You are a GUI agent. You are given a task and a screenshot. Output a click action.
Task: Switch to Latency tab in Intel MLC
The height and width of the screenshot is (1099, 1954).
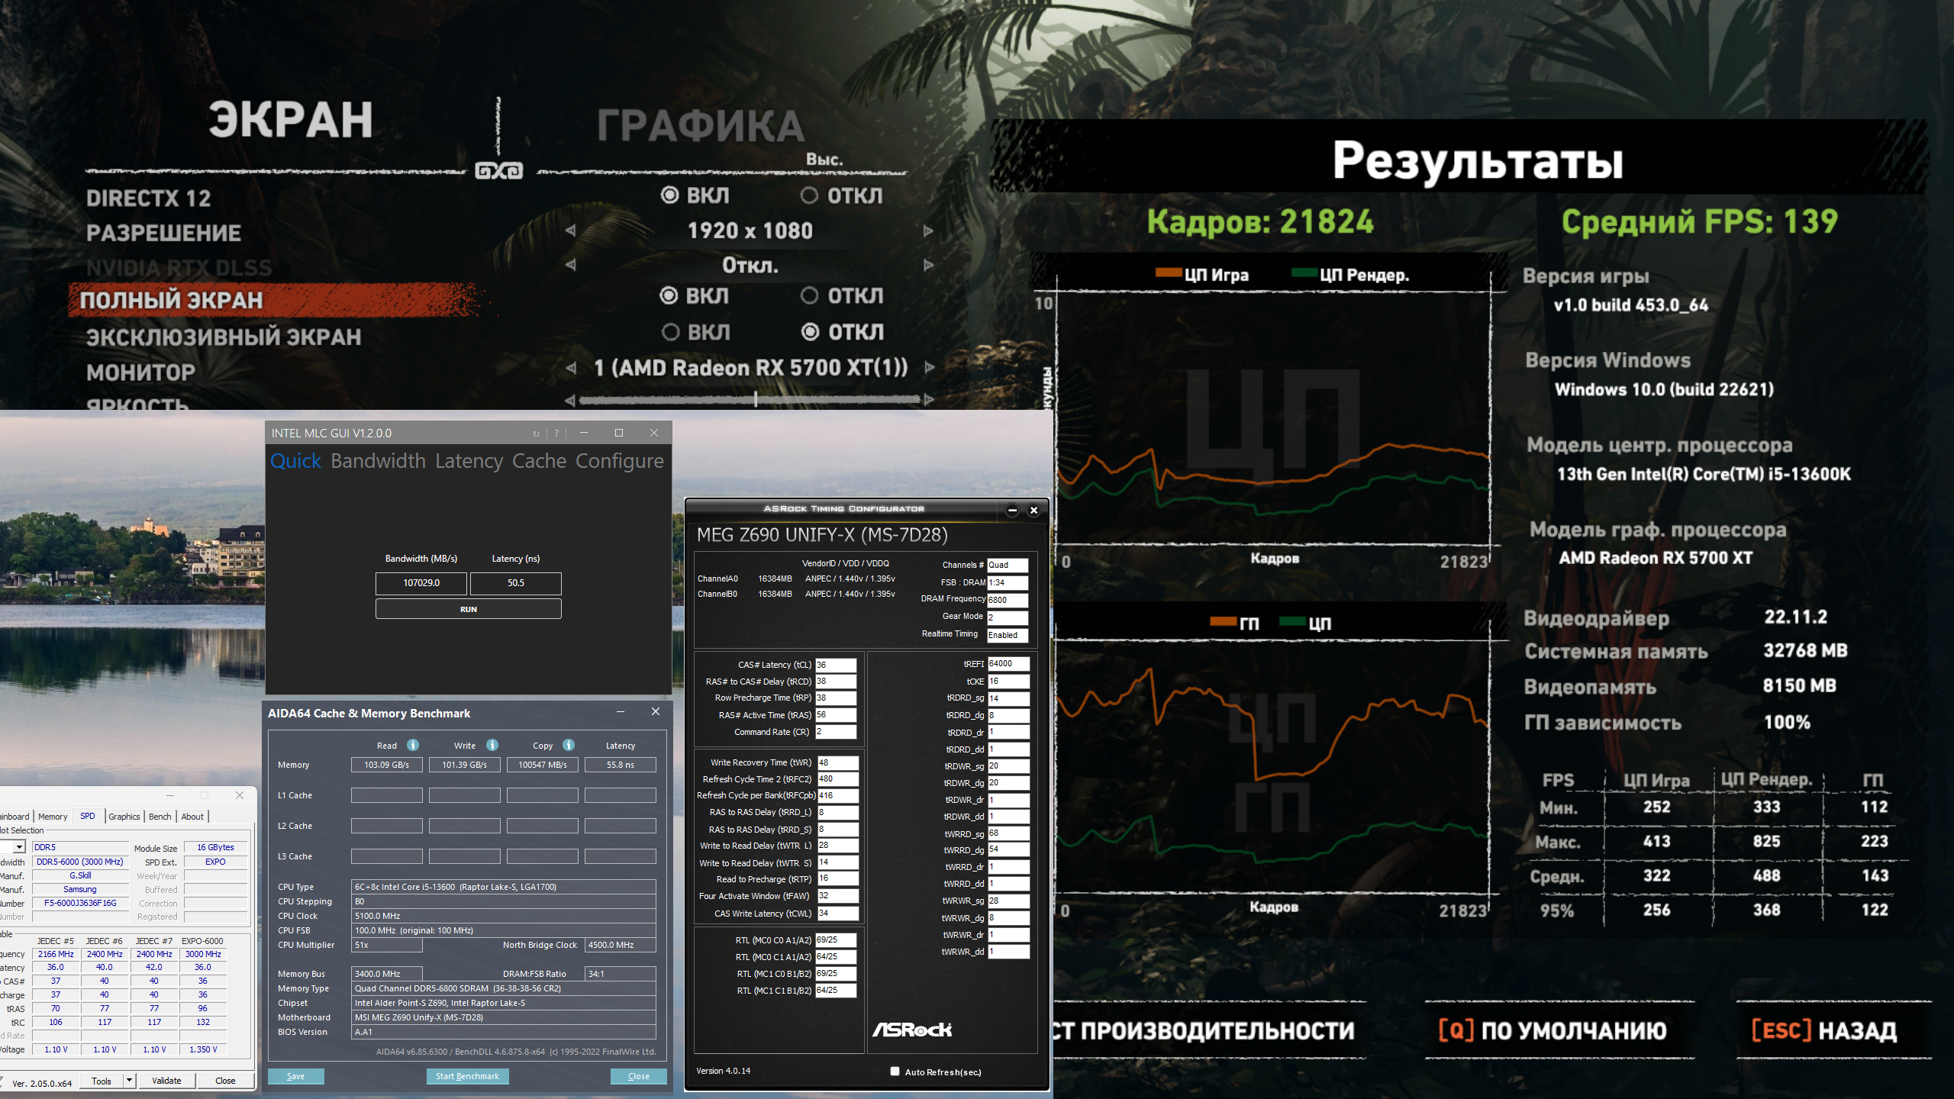tap(469, 461)
